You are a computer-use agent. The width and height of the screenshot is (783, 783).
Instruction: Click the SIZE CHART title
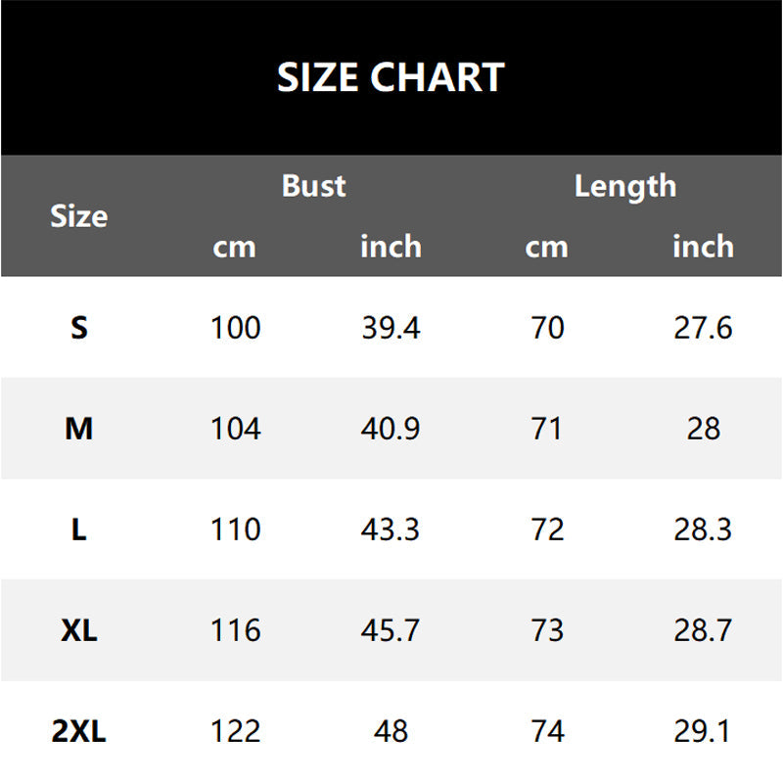391,77
